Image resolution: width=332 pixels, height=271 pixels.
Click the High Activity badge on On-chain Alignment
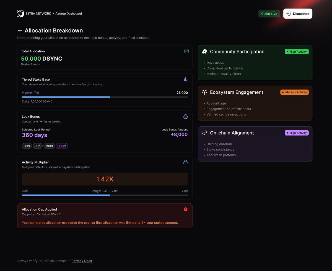click(x=297, y=133)
